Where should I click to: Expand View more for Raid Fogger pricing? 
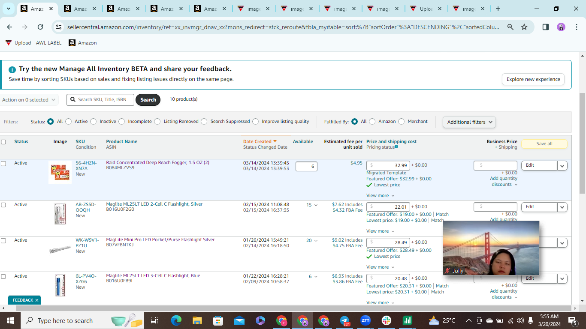[x=381, y=196]
